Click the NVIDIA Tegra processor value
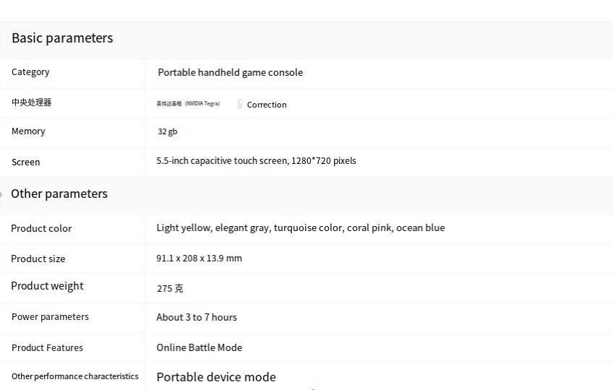Screen dimensions: 613x390 (188, 103)
